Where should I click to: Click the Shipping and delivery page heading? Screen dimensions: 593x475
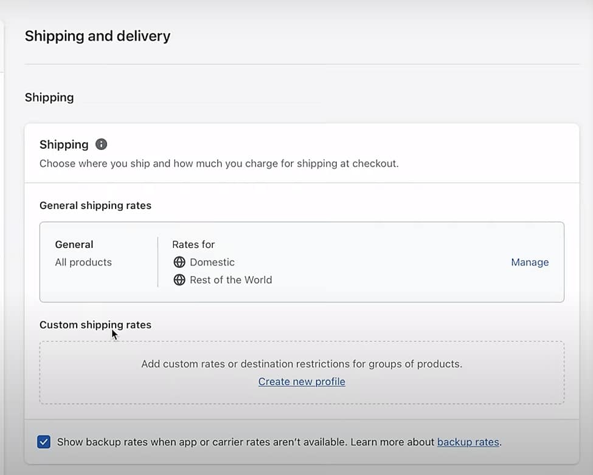click(x=97, y=36)
